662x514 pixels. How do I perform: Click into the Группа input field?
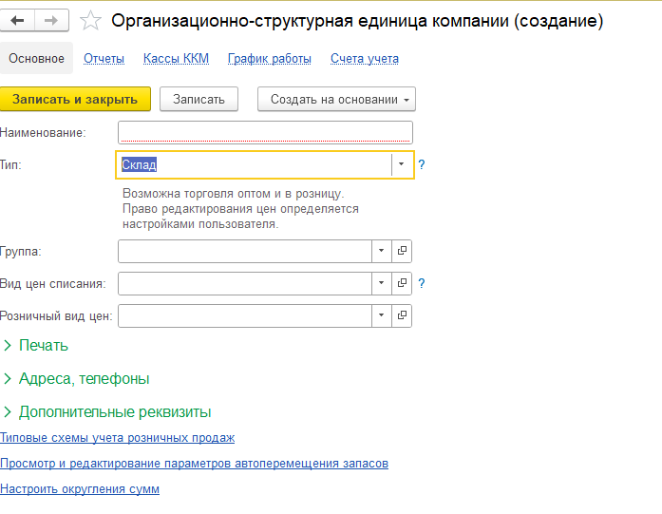coord(245,251)
